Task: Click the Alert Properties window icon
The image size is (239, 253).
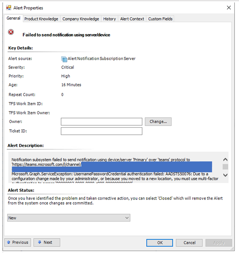Action: (9, 8)
